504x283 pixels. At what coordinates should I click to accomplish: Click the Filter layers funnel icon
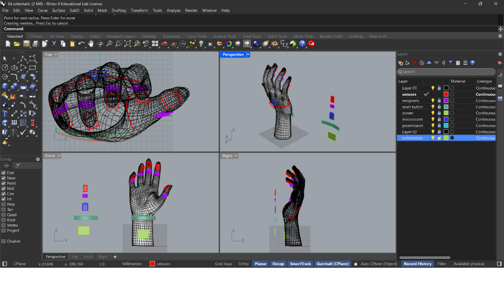pyautogui.click(x=450, y=63)
